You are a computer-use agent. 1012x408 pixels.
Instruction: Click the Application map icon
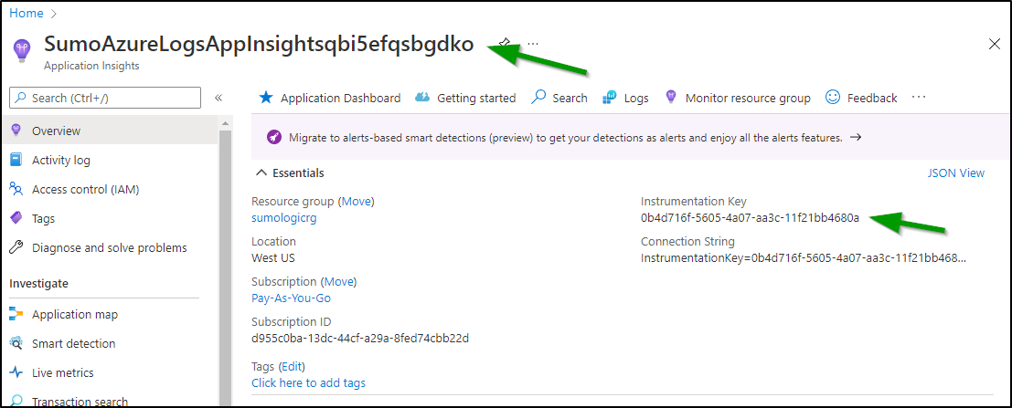[x=16, y=315]
